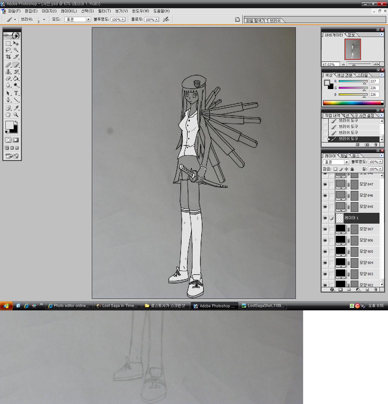
Task: Select the Eyedropper tool
Action: tap(16, 108)
